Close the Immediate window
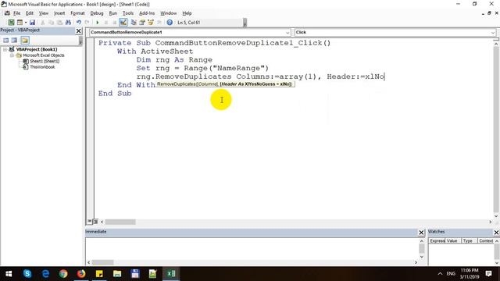Viewport: 500px width, 281px height. (421, 233)
